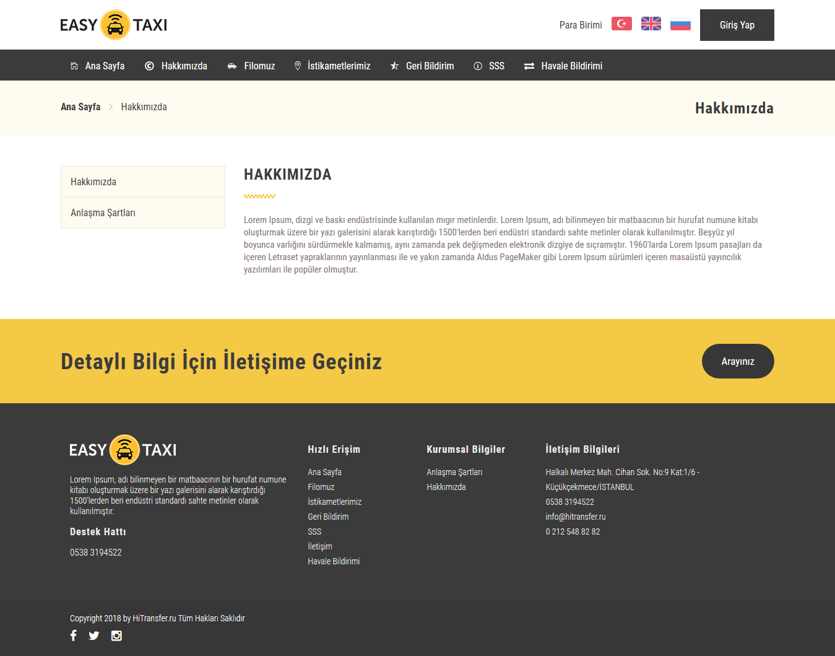Screen dimensions: 835x656
Task: Open İstikametlerimiz in the navigation bar
Action: [x=339, y=66]
